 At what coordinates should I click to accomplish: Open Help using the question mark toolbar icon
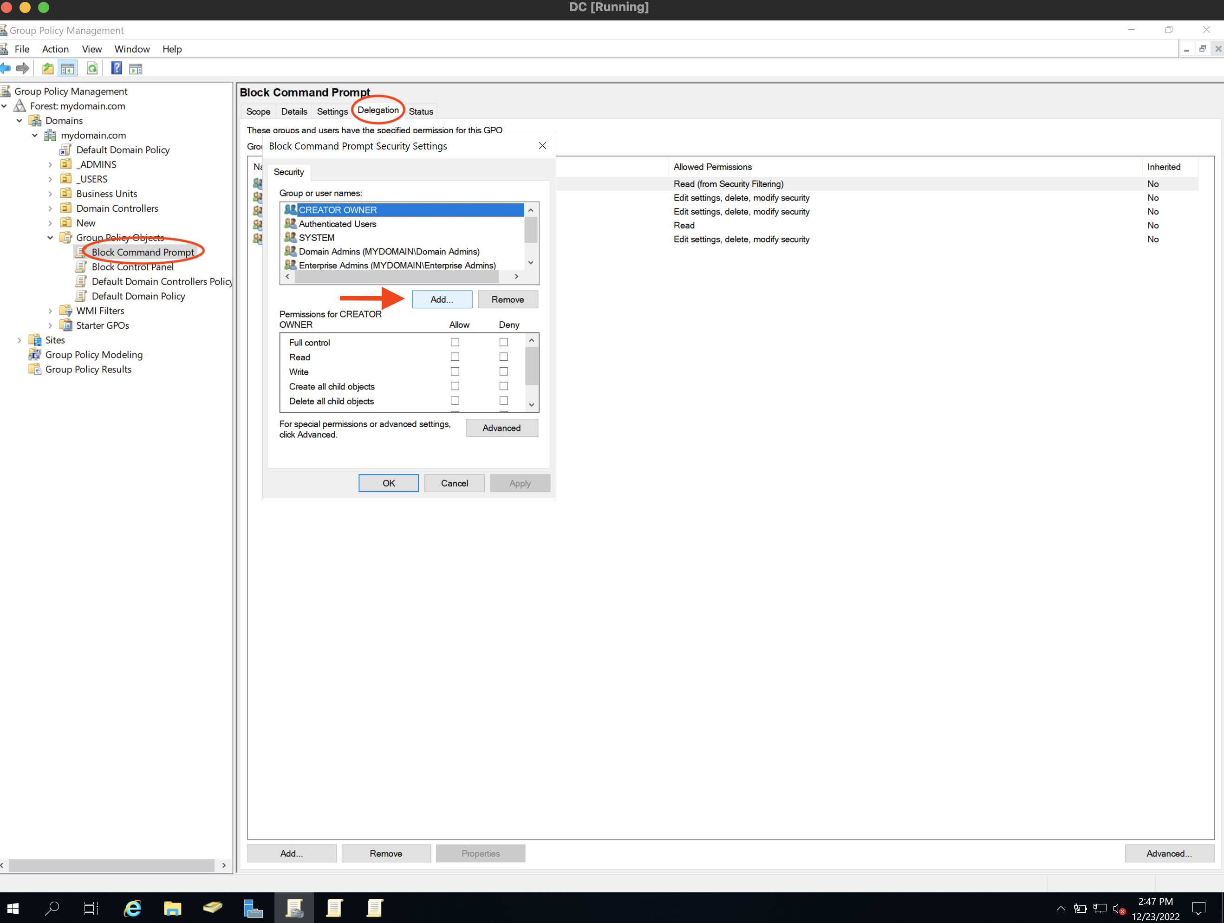(x=117, y=68)
